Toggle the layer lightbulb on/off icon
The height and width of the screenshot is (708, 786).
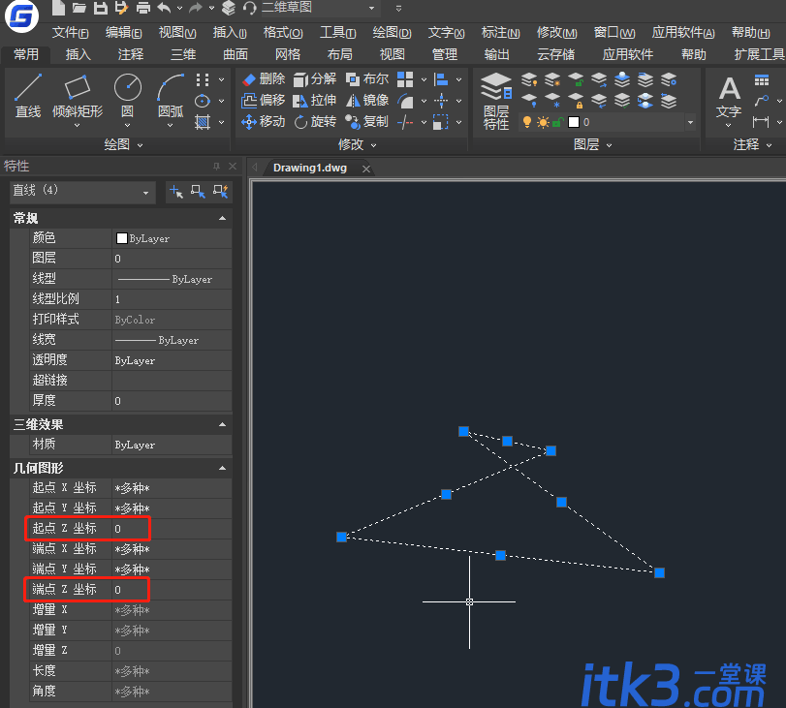(527, 122)
